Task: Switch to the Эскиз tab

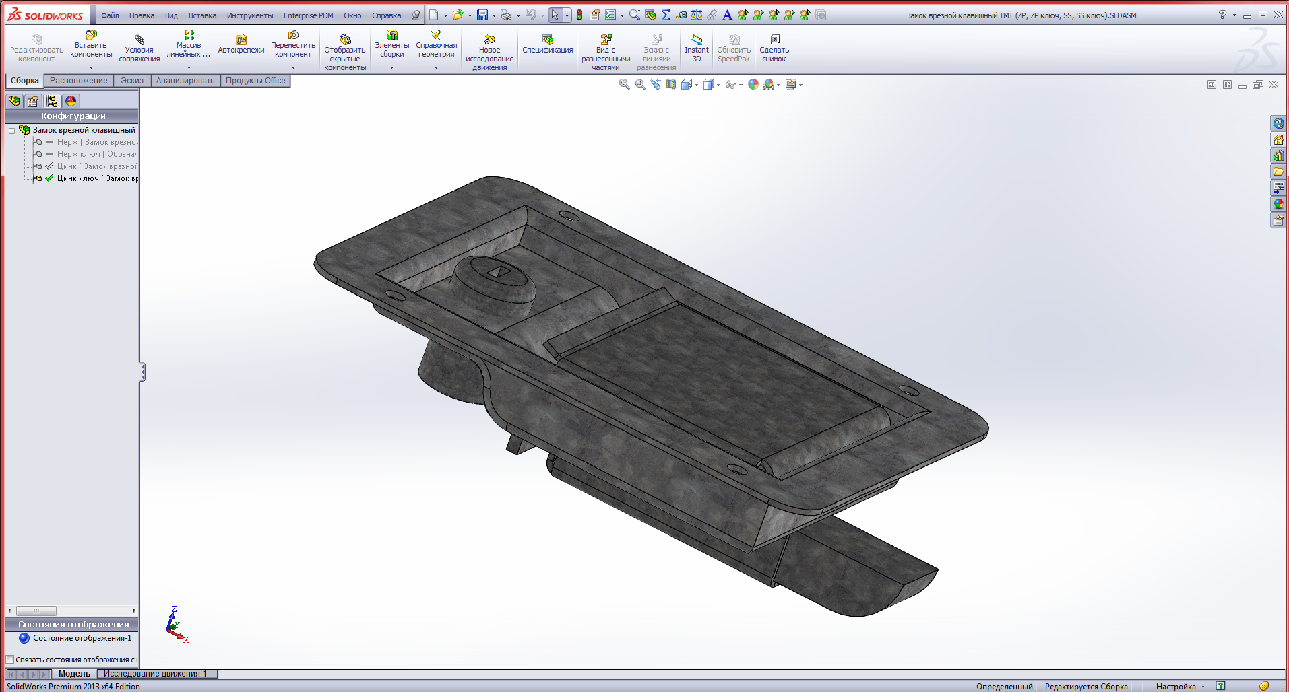Action: pos(132,81)
